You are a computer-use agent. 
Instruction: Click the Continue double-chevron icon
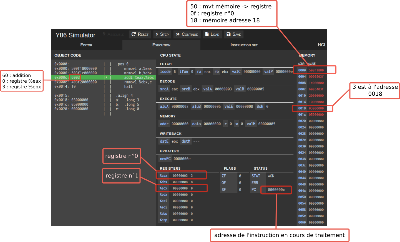(x=178, y=34)
